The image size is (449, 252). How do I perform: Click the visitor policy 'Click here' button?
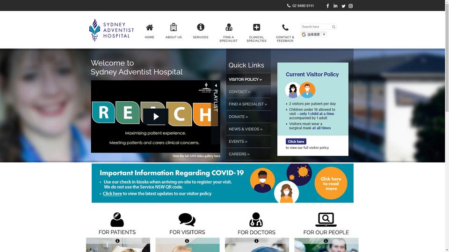click(x=296, y=141)
